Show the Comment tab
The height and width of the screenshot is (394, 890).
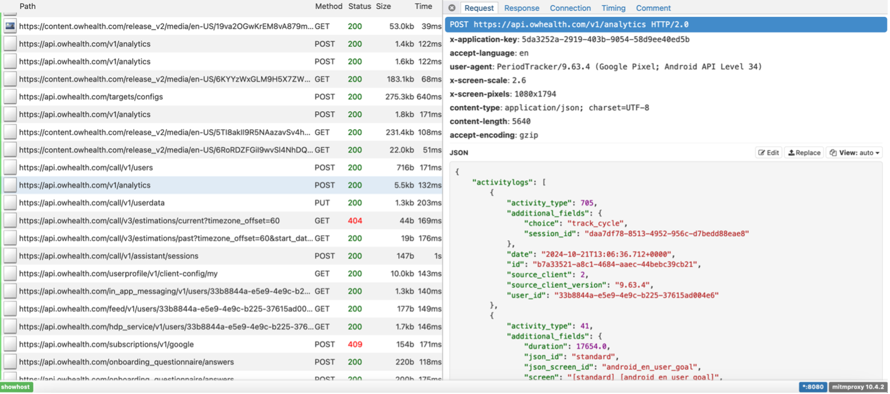click(x=653, y=8)
